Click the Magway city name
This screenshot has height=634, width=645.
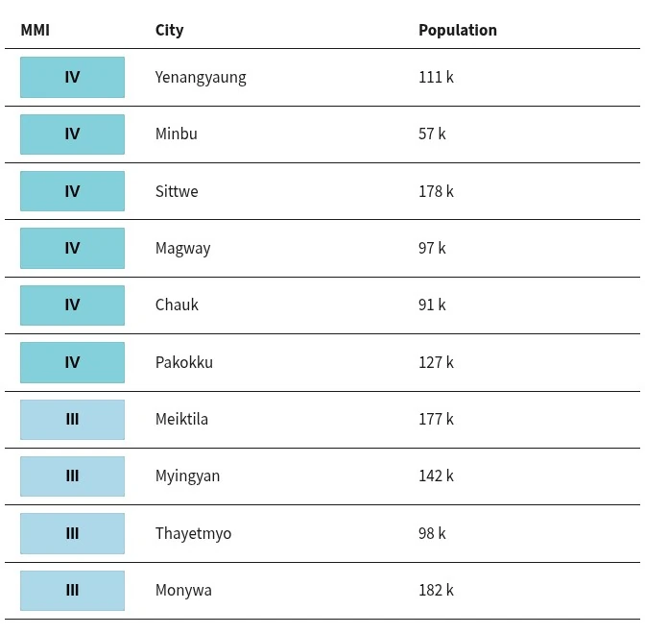tap(183, 248)
